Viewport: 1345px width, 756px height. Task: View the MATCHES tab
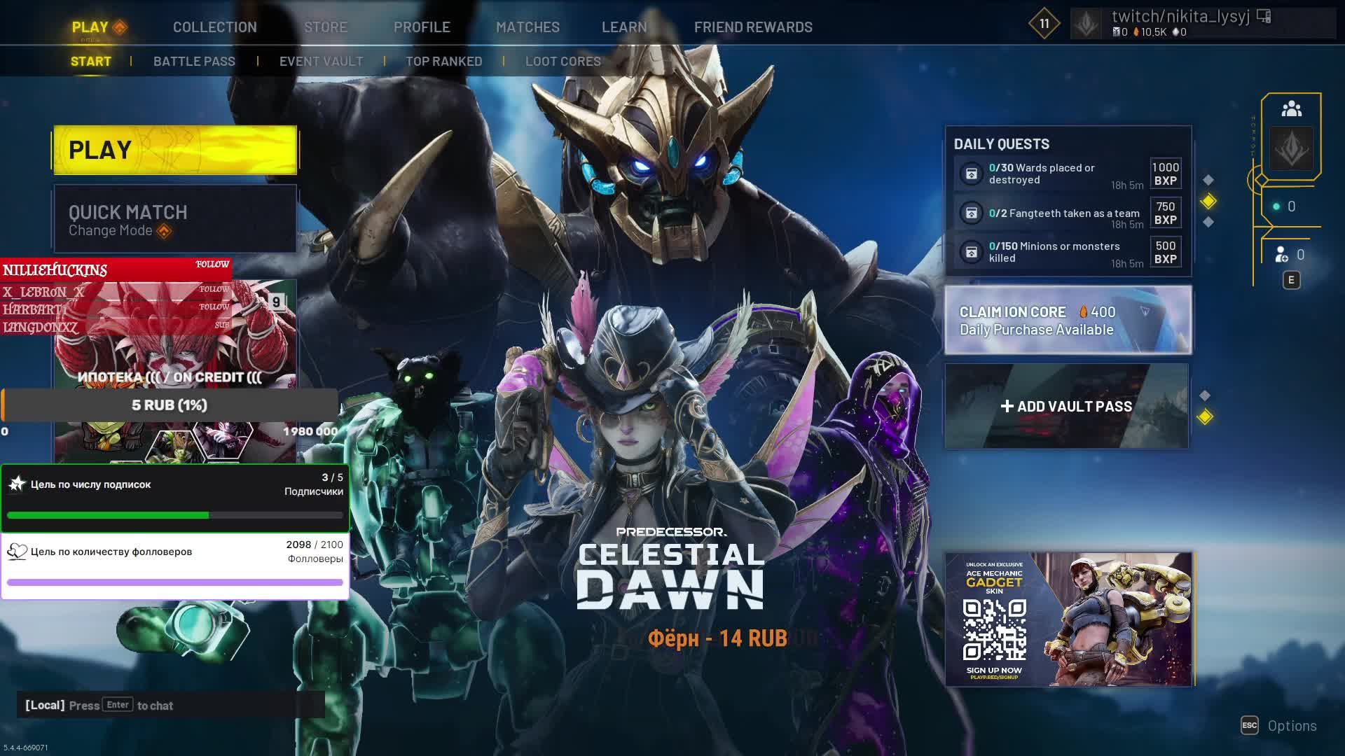(x=527, y=27)
